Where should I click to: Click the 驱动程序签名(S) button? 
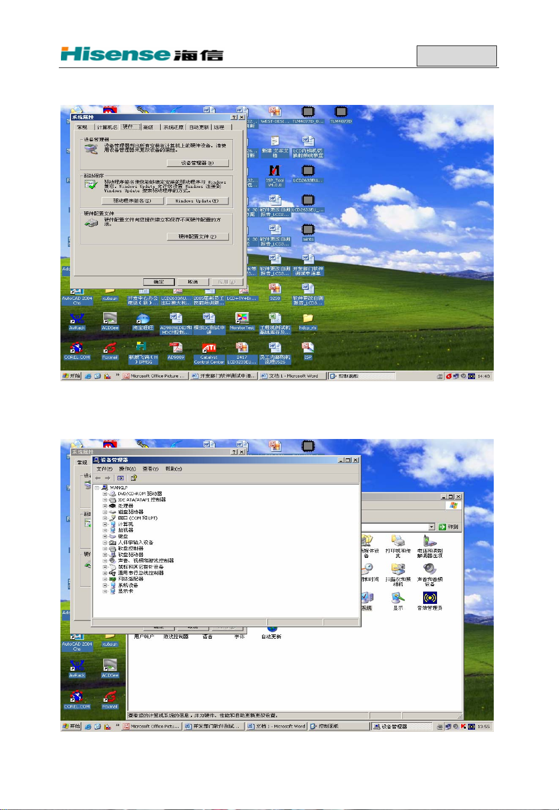point(132,201)
